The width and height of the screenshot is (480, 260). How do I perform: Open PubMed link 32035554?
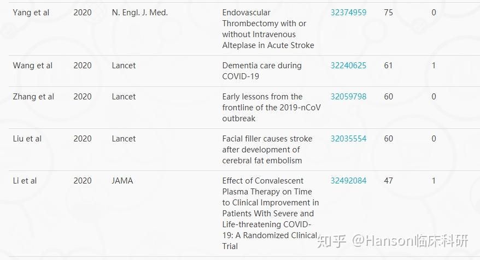pyautogui.click(x=348, y=139)
